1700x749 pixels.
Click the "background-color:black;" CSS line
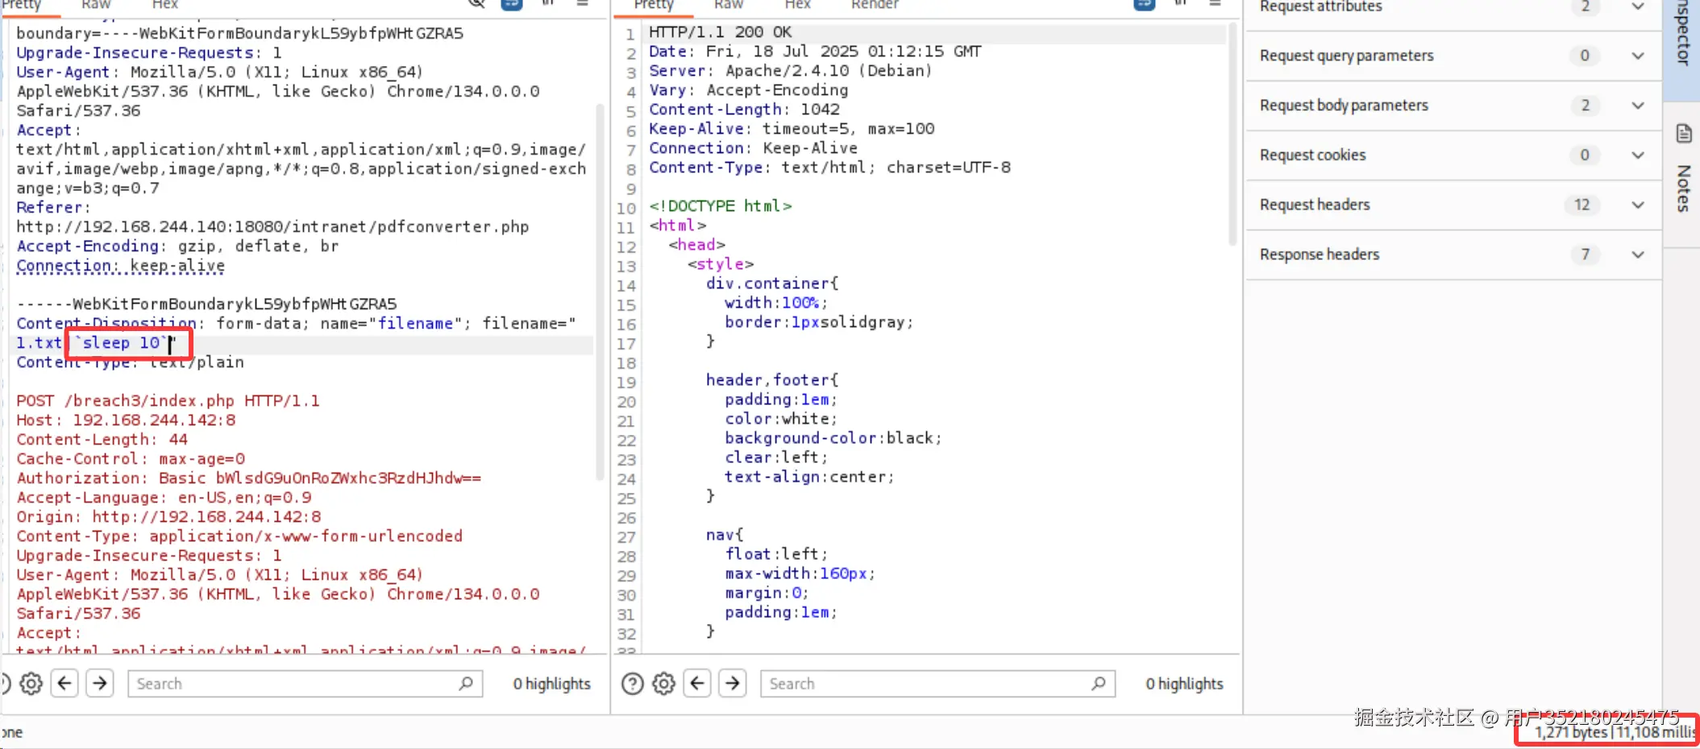(833, 438)
